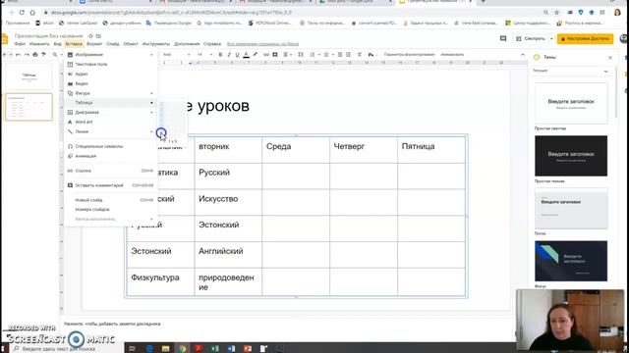Select the Поток theme thumbnail
The image size is (629, 353).
coord(571,209)
